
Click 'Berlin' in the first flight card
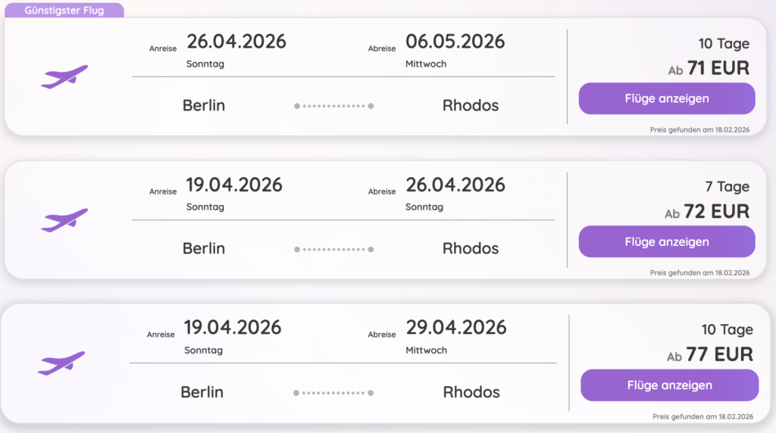coord(204,105)
